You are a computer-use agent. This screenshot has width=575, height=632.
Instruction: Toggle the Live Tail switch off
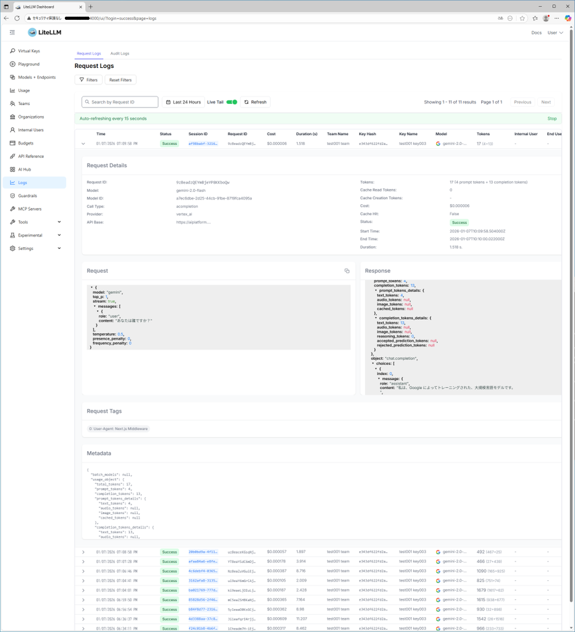click(232, 102)
